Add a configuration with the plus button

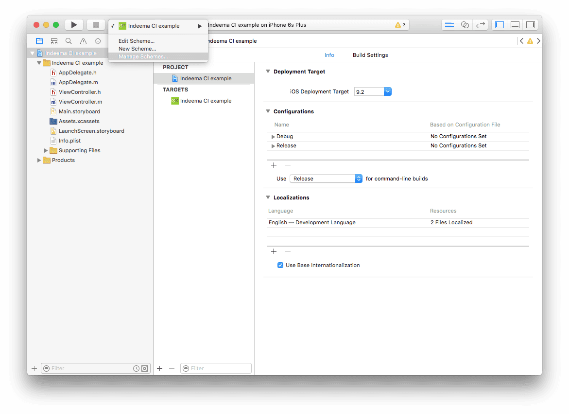click(x=274, y=165)
